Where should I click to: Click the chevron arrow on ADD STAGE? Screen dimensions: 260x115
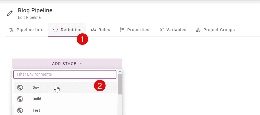coord(81,64)
